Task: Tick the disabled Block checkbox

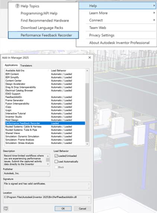Action: pos(56,167)
